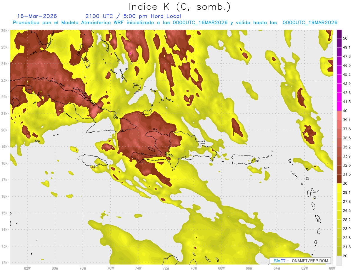This screenshot has height=272, width=353.
Task: Click the '70W' longitude label
Action: click(194, 268)
